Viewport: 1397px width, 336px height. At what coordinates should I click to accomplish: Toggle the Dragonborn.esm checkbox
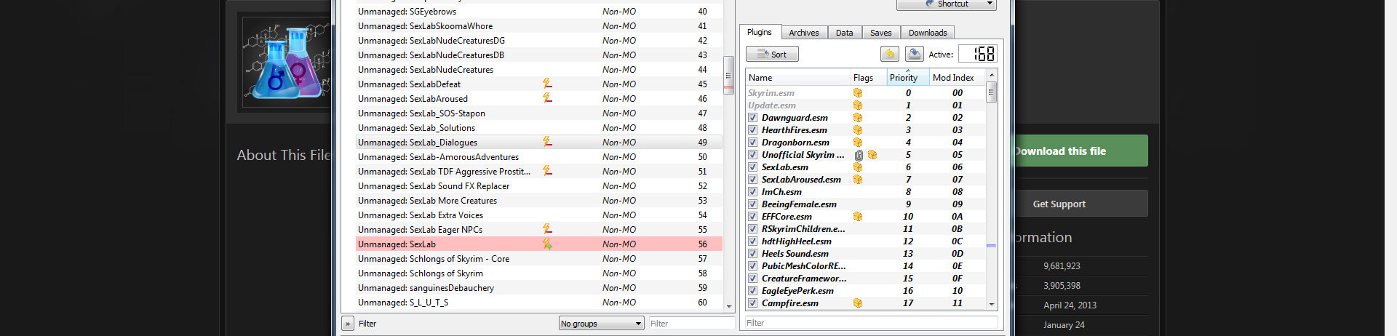(753, 143)
